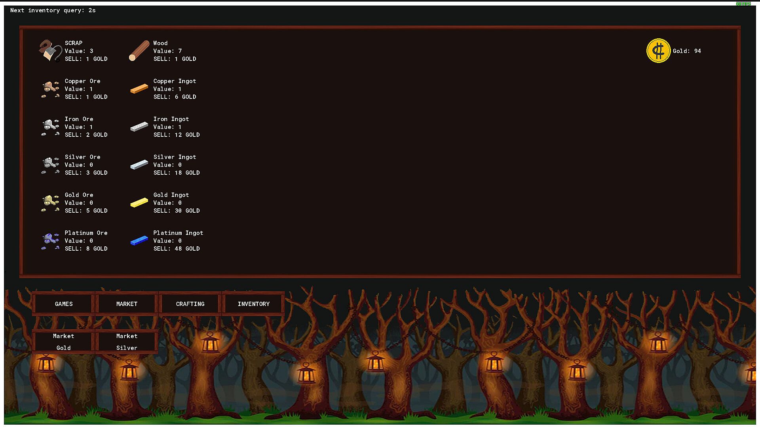Select the Platinum Ore icon

coord(50,240)
